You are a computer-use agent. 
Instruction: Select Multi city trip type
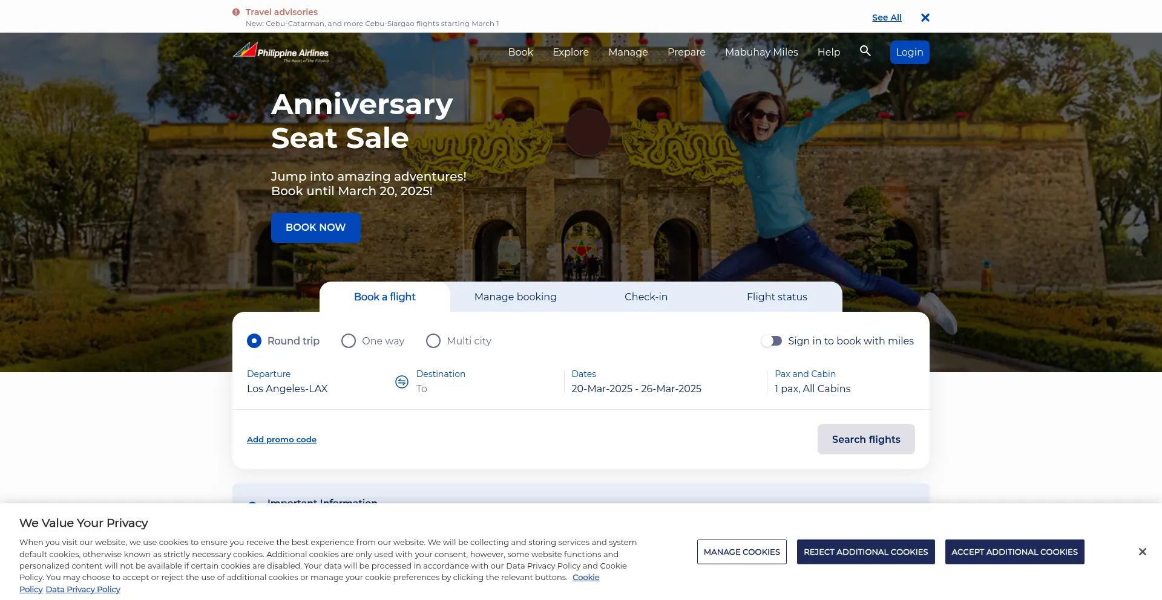point(433,341)
